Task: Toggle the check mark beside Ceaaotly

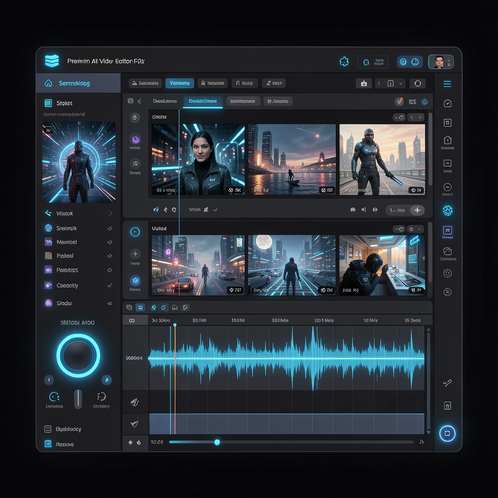Action: tap(109, 285)
